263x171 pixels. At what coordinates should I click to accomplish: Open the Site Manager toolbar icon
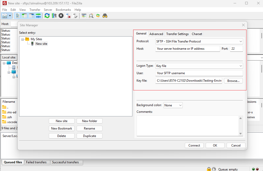point(5,16)
